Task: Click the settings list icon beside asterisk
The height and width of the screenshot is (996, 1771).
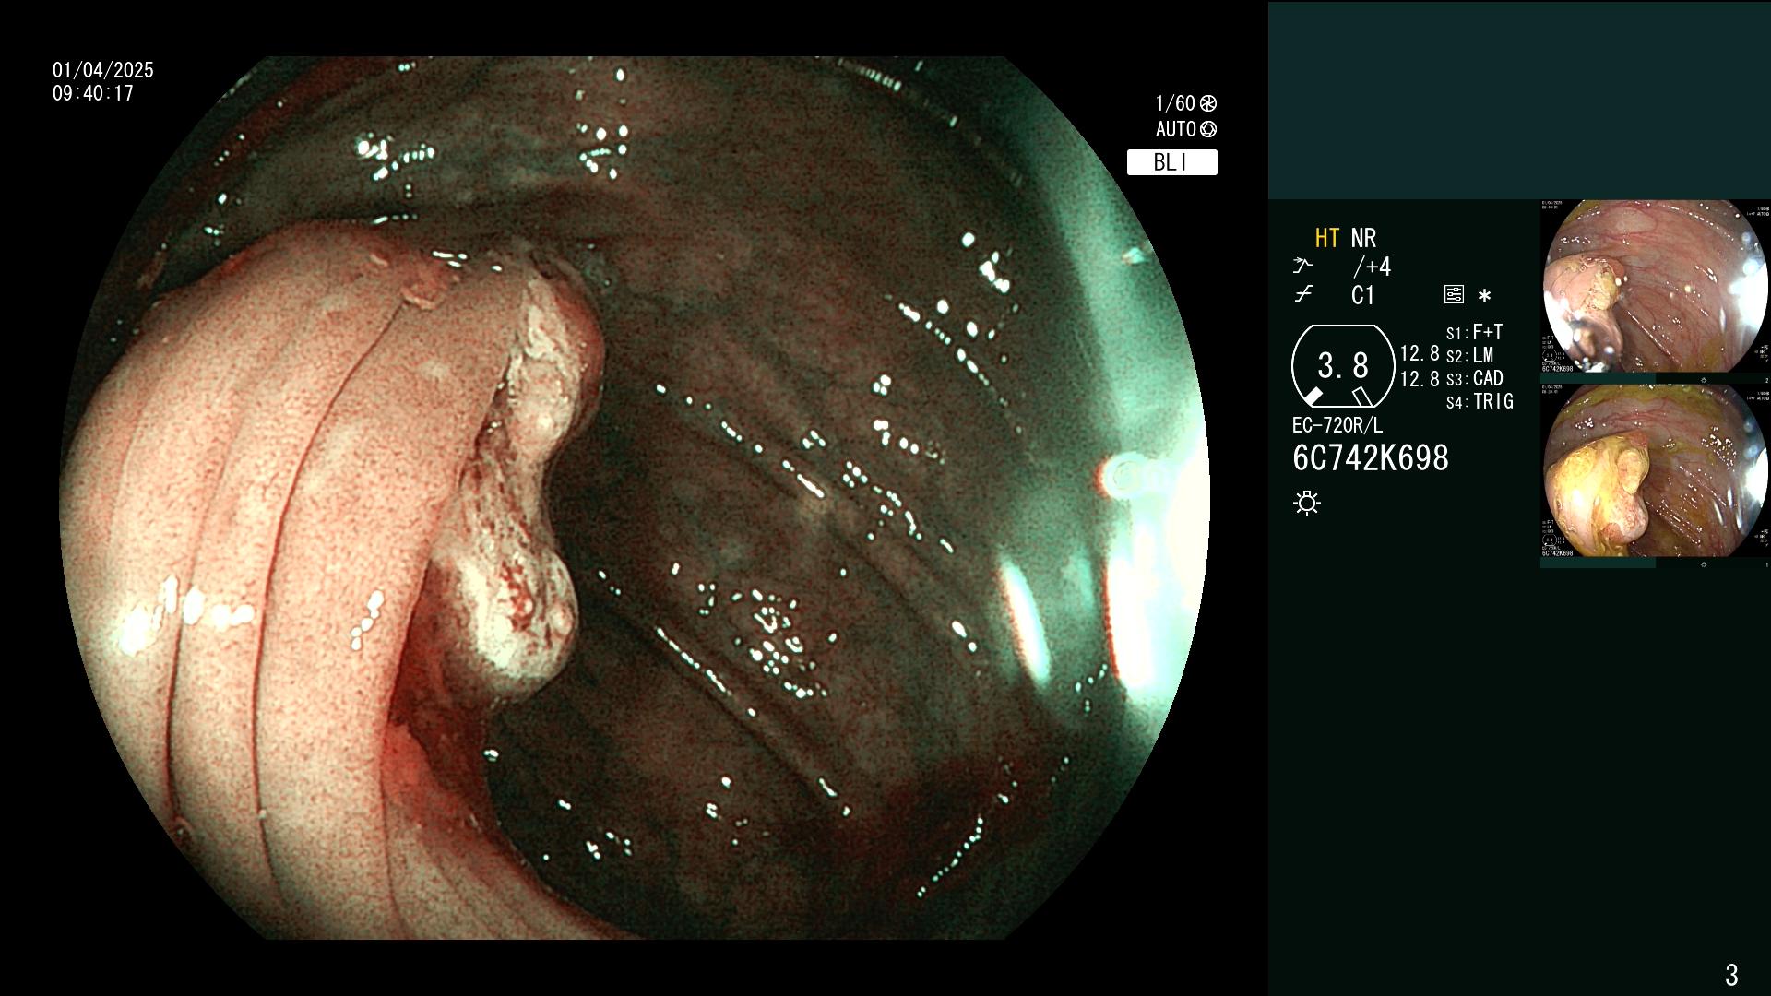Action: (x=1454, y=295)
